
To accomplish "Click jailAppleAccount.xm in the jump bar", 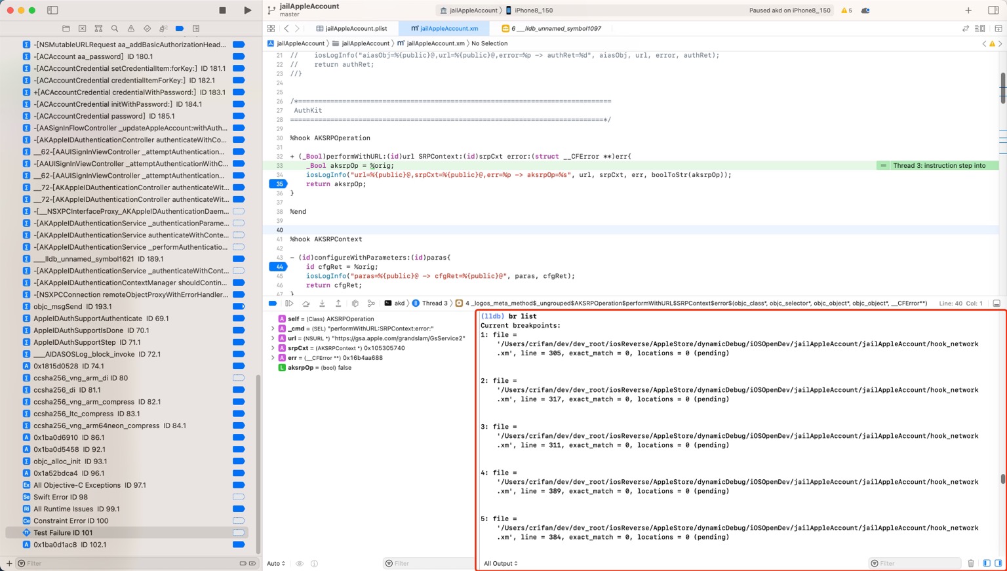I will tap(431, 43).
